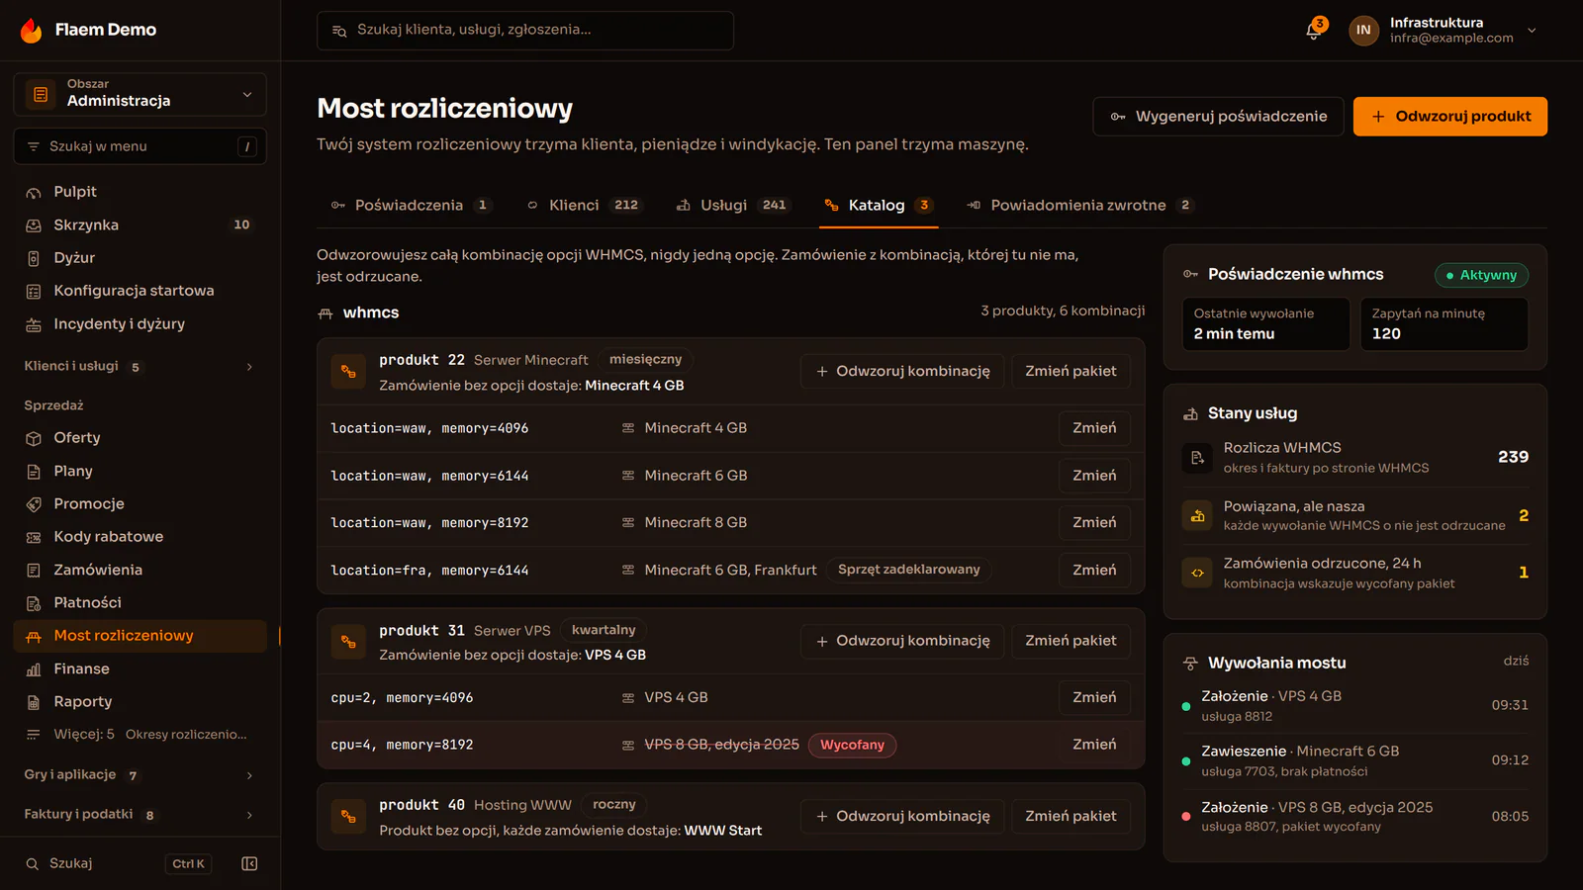Open the Zamówienia sidebar item
The height and width of the screenshot is (890, 1583).
[x=140, y=570]
